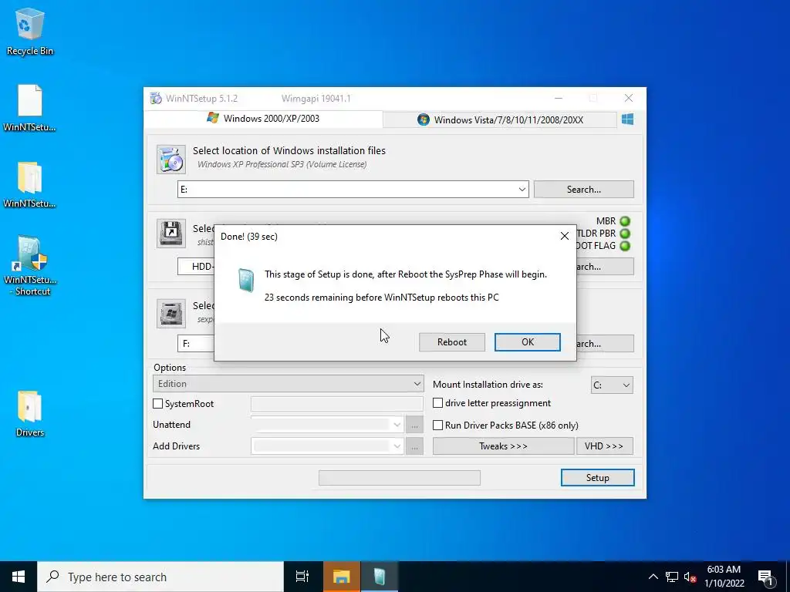This screenshot has height=592, width=790.
Task: Enable the SystemRoot checkbox
Action: [157, 404]
